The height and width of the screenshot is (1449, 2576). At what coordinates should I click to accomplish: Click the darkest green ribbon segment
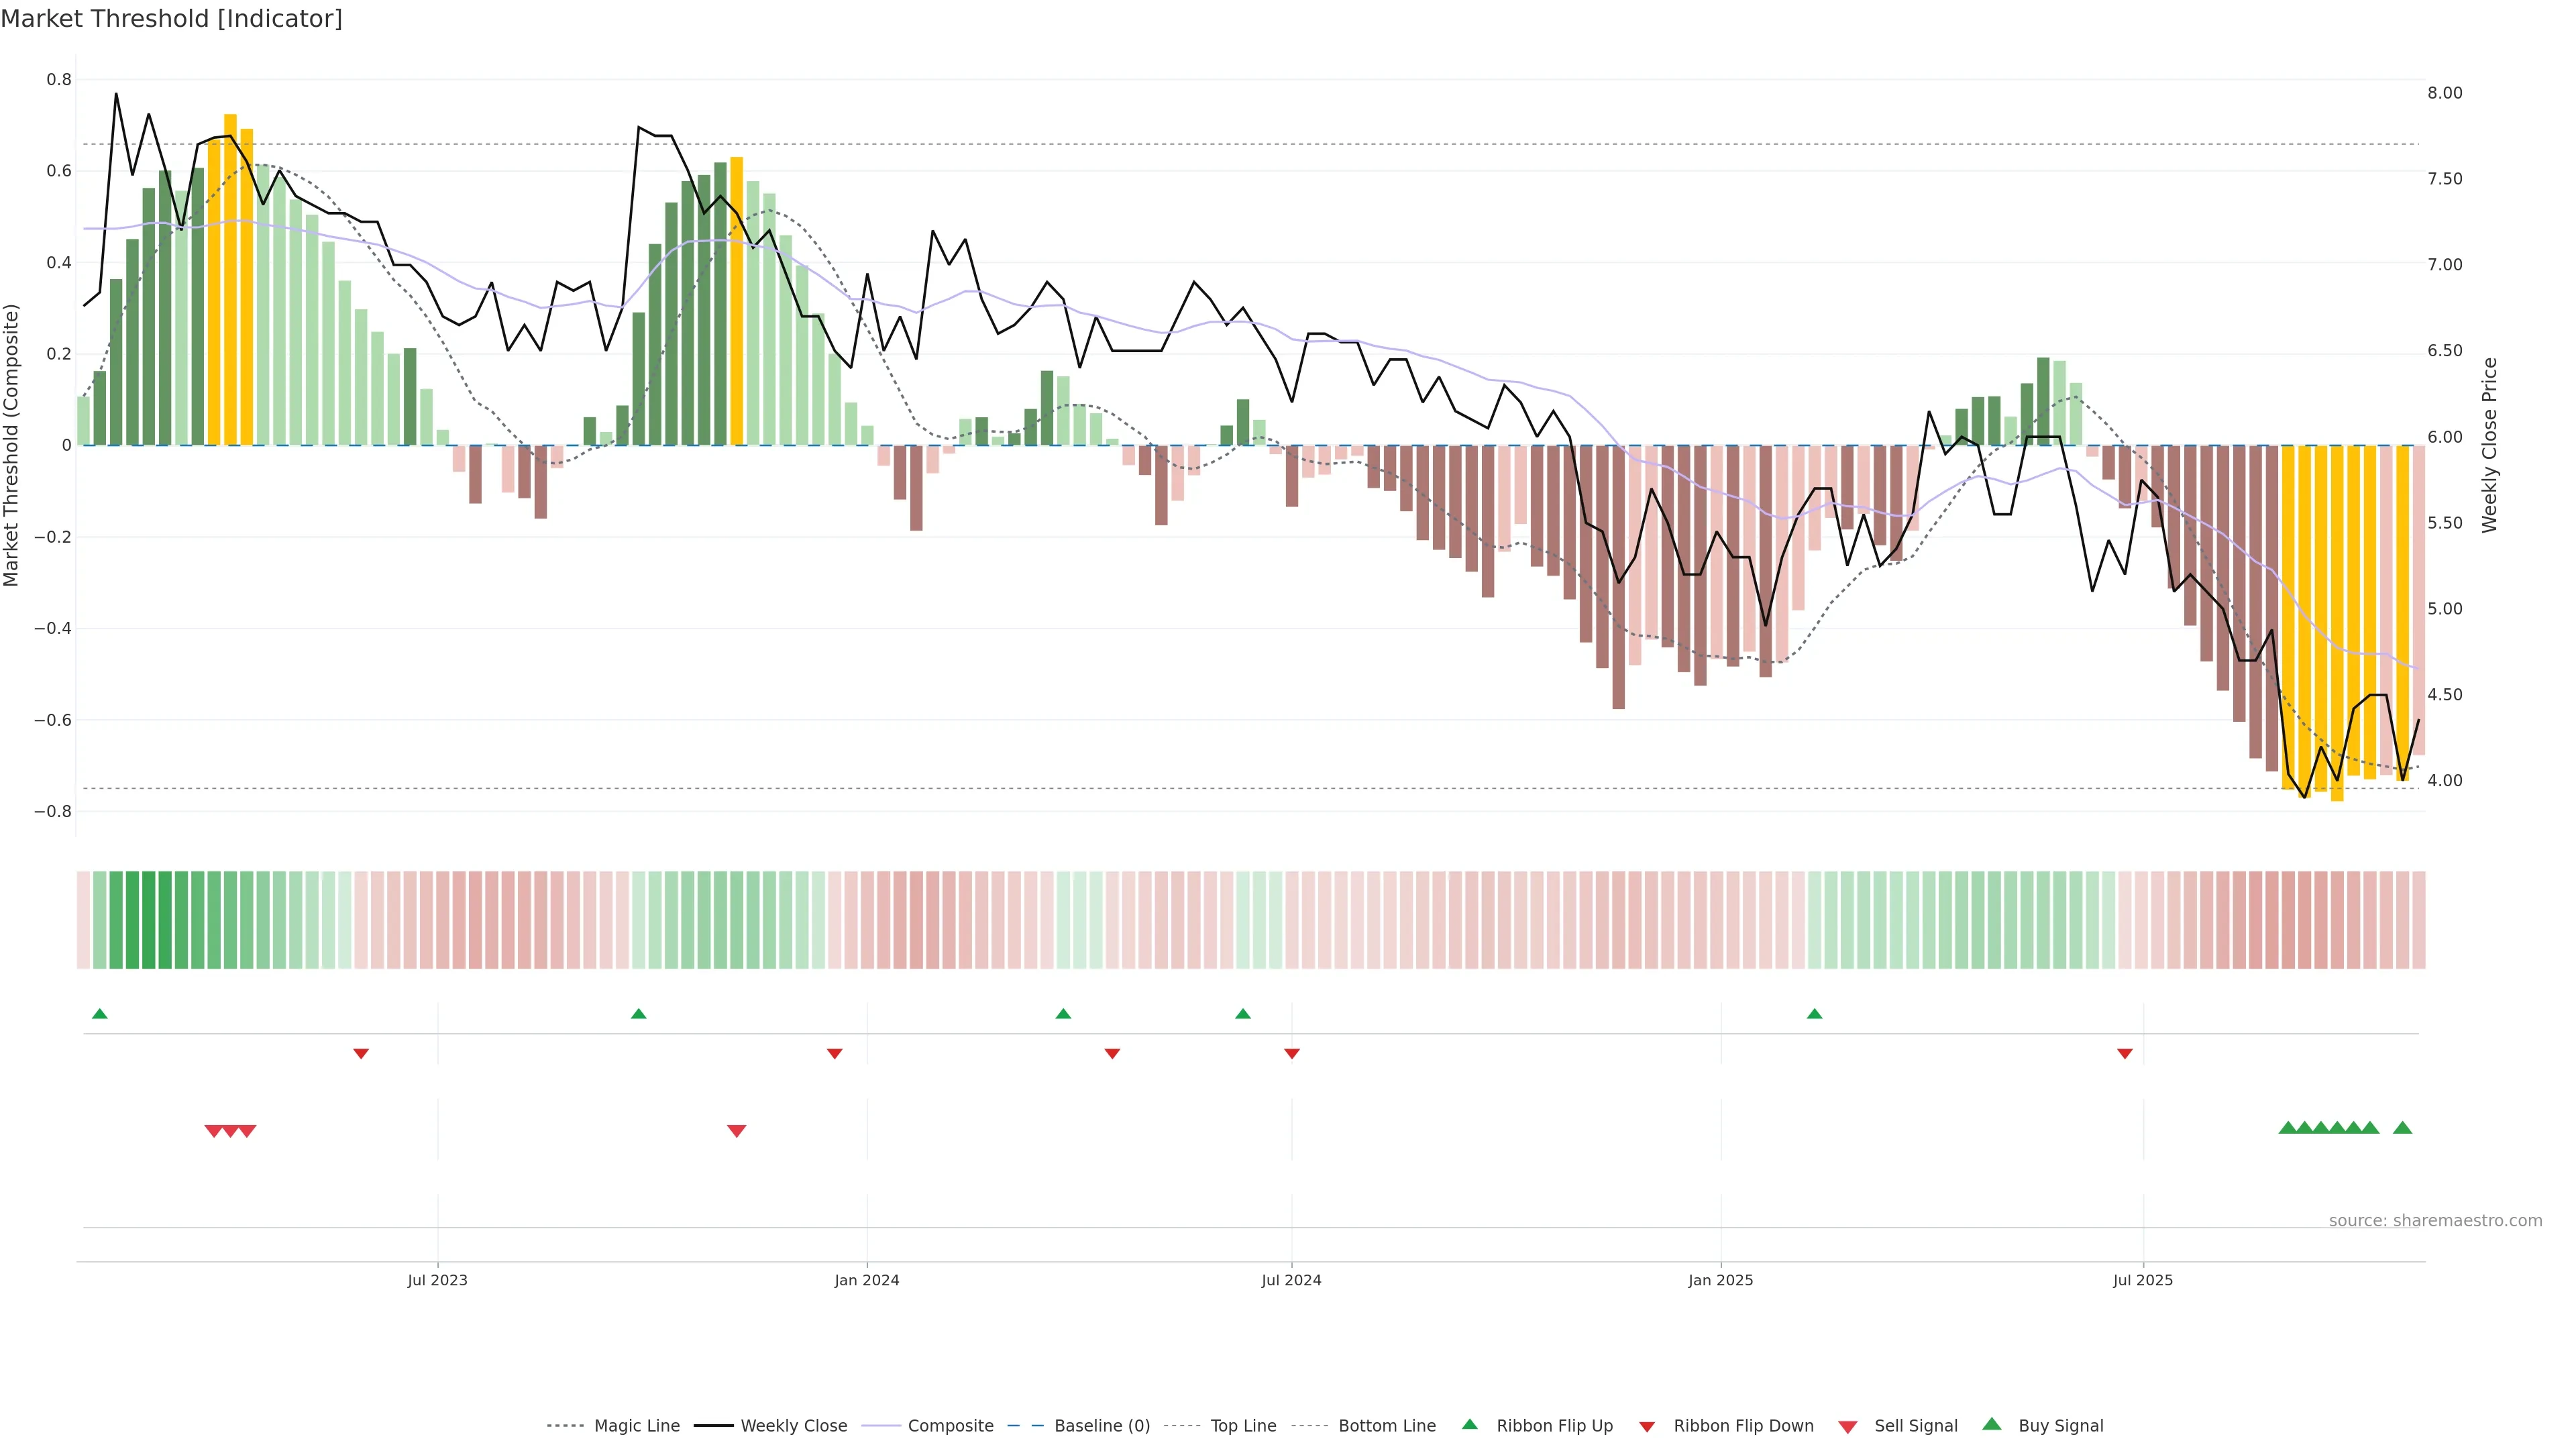click(148, 919)
